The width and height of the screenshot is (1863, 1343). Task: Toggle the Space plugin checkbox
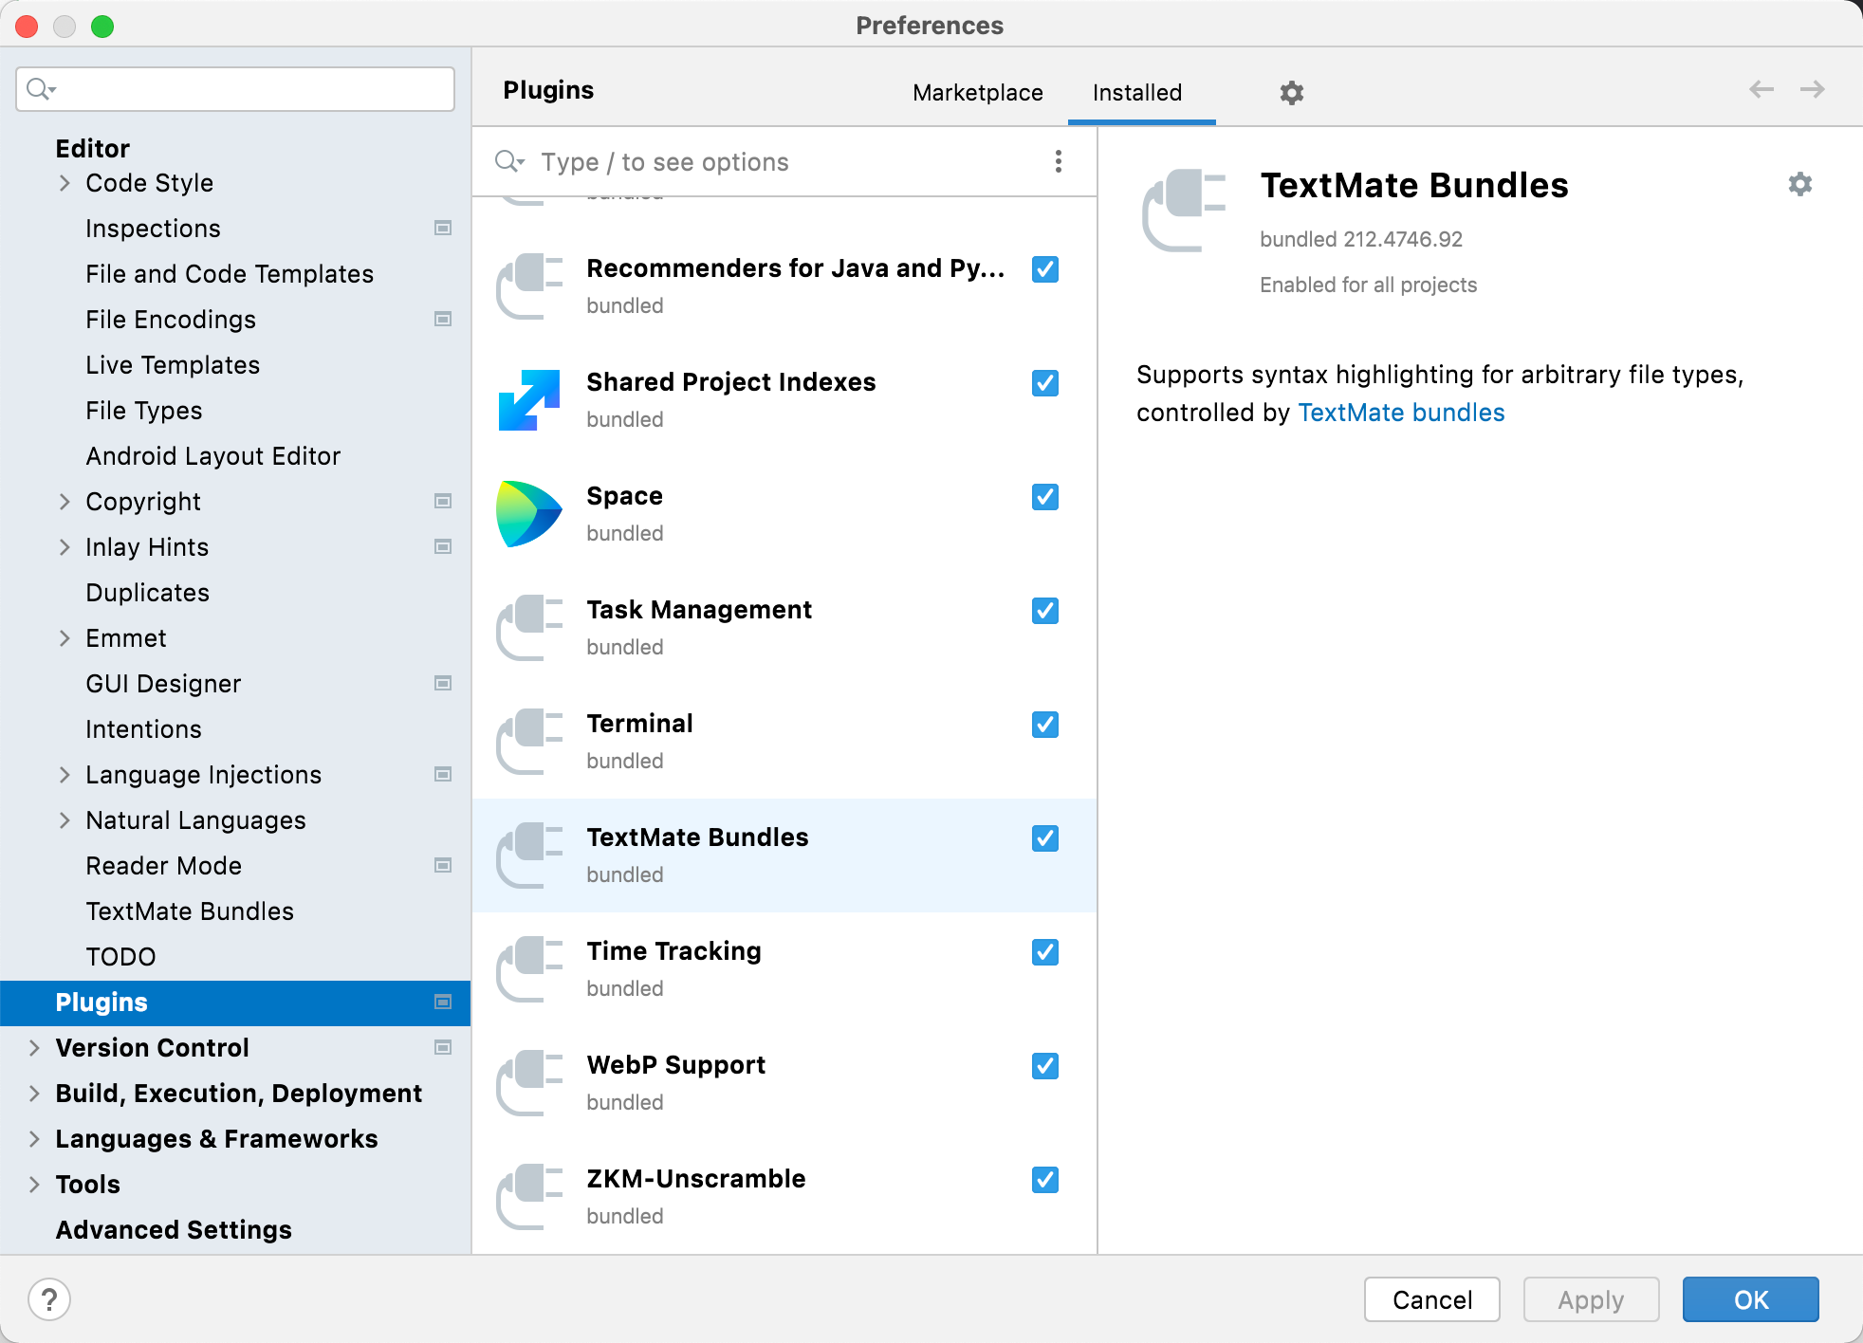click(x=1045, y=497)
